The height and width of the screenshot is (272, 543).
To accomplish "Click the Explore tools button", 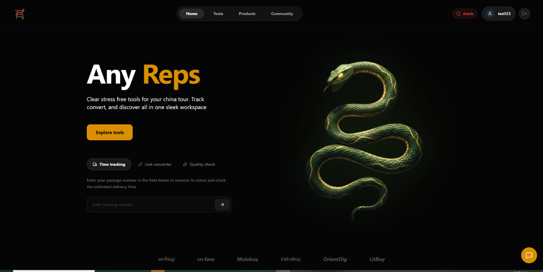I will (110, 132).
